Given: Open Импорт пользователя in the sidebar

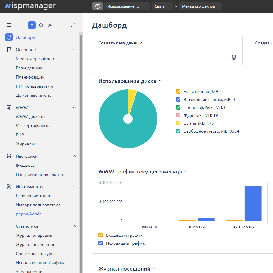Looking at the screenshot, I should tap(38, 205).
